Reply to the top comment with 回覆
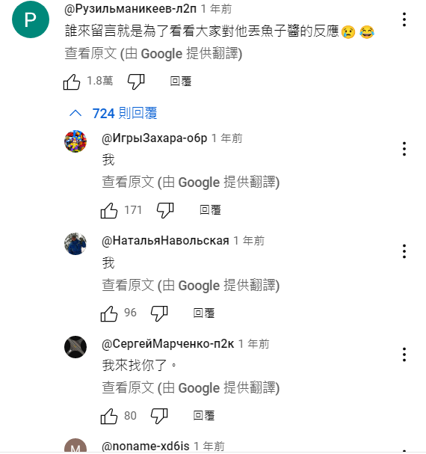426x454 pixels. [x=181, y=82]
